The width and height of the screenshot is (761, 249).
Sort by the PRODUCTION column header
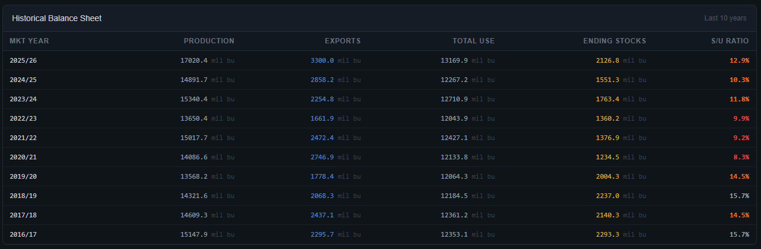(x=209, y=41)
